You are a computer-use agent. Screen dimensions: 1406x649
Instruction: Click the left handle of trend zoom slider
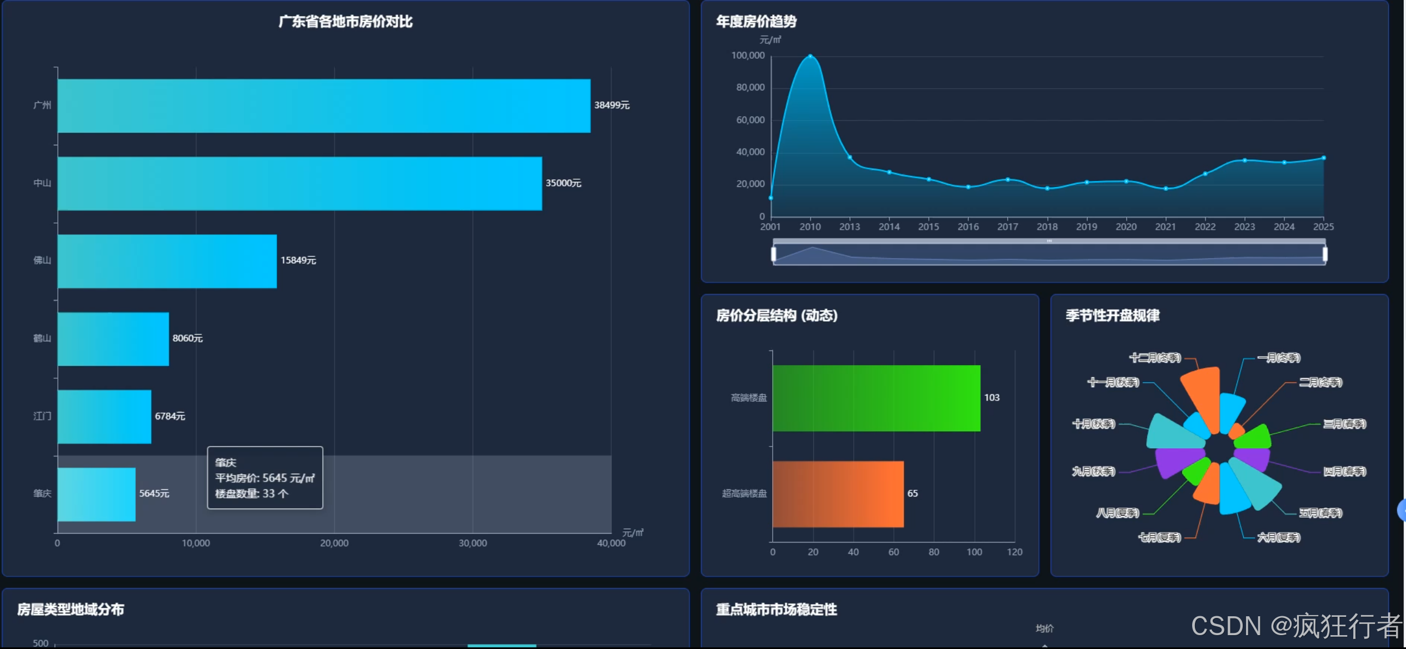[x=773, y=254]
